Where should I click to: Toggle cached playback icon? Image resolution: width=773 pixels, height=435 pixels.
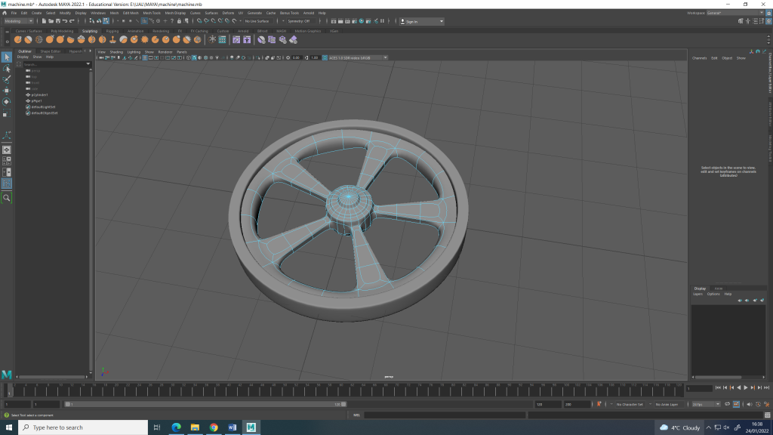[x=736, y=404]
